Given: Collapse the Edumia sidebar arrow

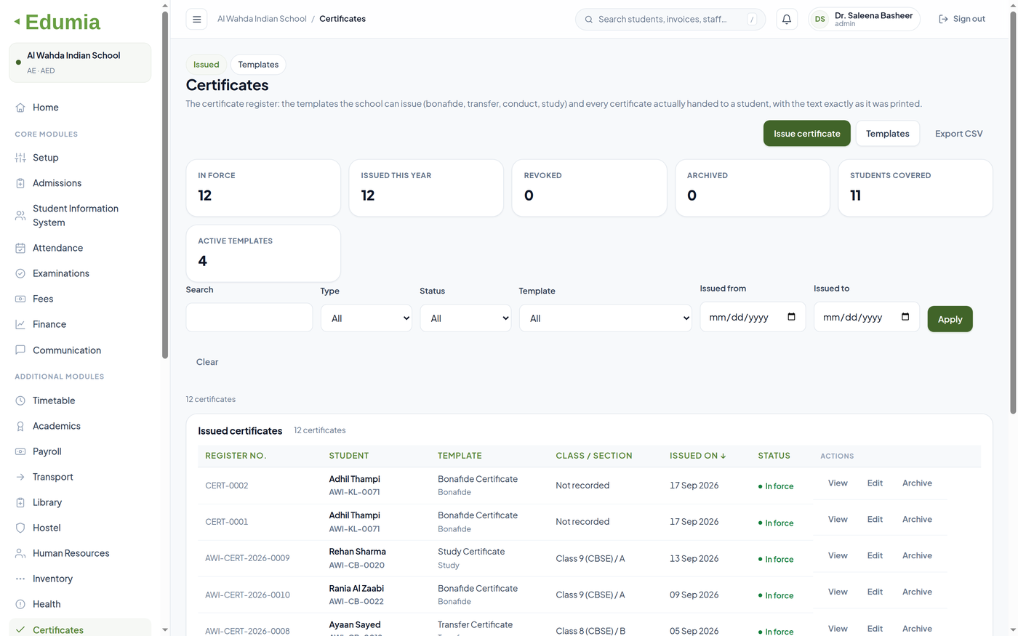Looking at the screenshot, I should pyautogui.click(x=17, y=22).
